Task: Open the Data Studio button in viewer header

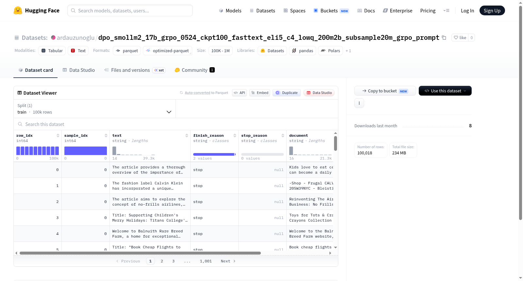Action: (319, 93)
